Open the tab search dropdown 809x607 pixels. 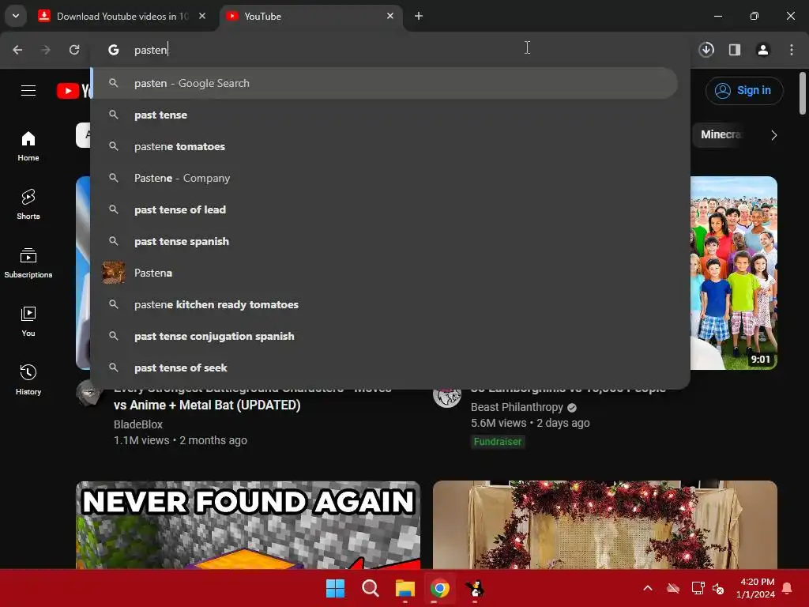16,16
